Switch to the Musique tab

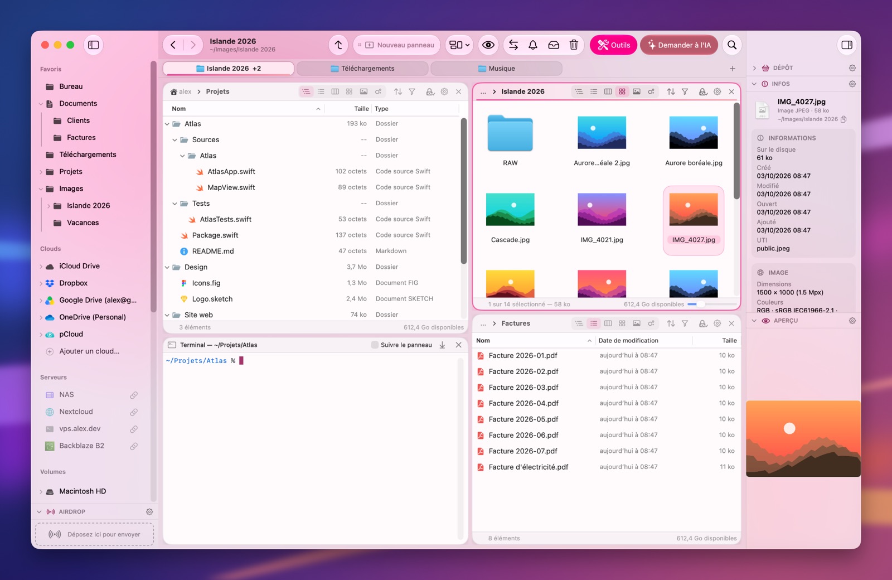(496, 69)
